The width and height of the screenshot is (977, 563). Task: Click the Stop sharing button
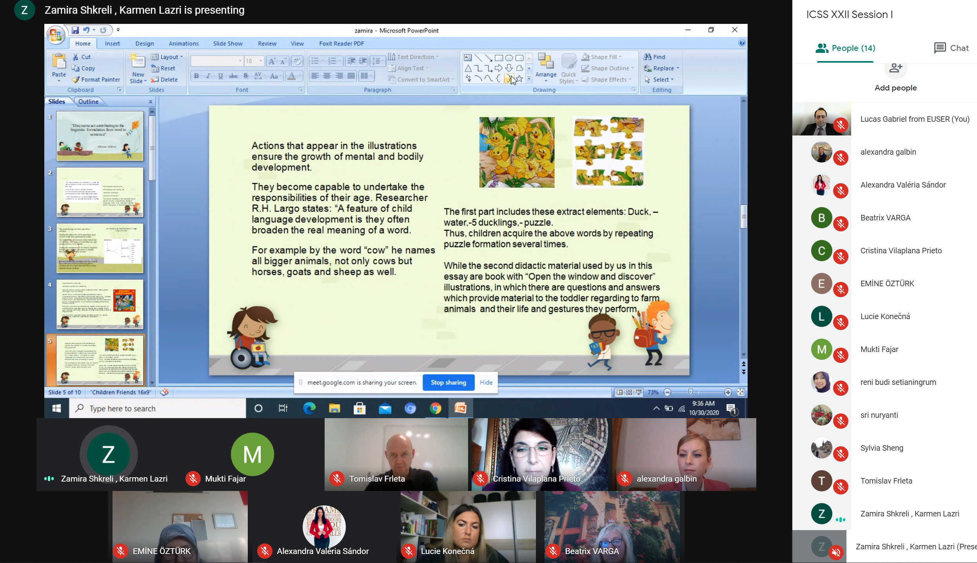(x=448, y=383)
